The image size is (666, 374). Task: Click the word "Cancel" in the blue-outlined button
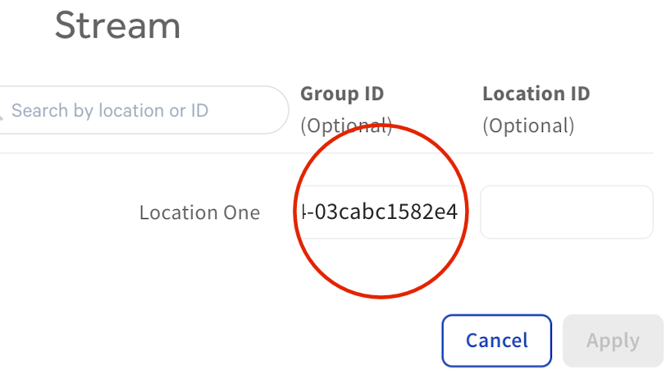(x=497, y=340)
